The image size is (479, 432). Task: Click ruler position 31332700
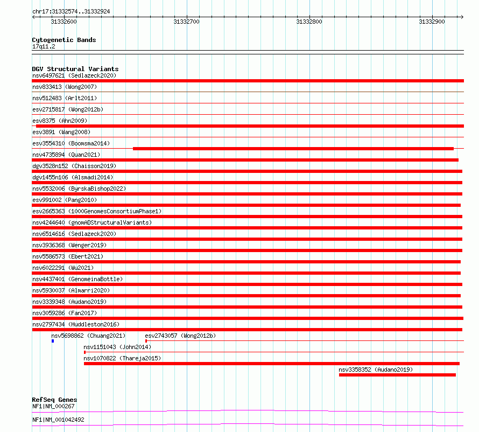(x=186, y=22)
